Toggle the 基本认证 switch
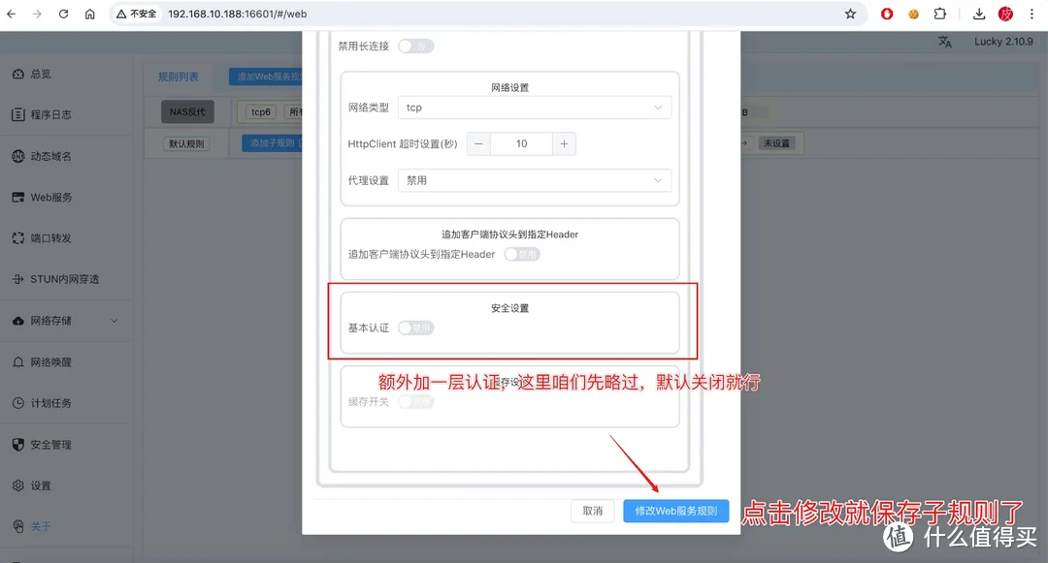This screenshot has height=563, width=1048. (x=415, y=328)
